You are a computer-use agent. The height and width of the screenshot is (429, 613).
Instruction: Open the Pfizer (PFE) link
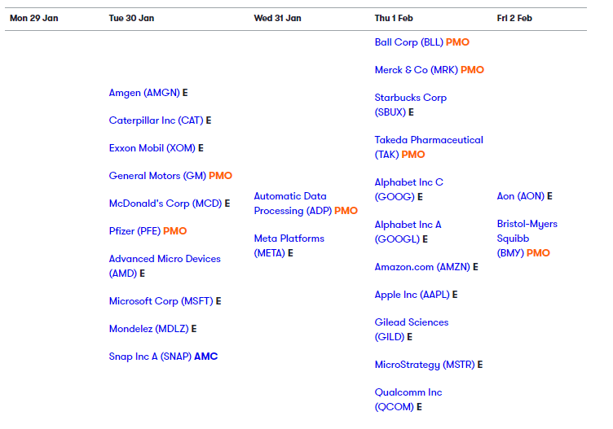[x=135, y=231]
